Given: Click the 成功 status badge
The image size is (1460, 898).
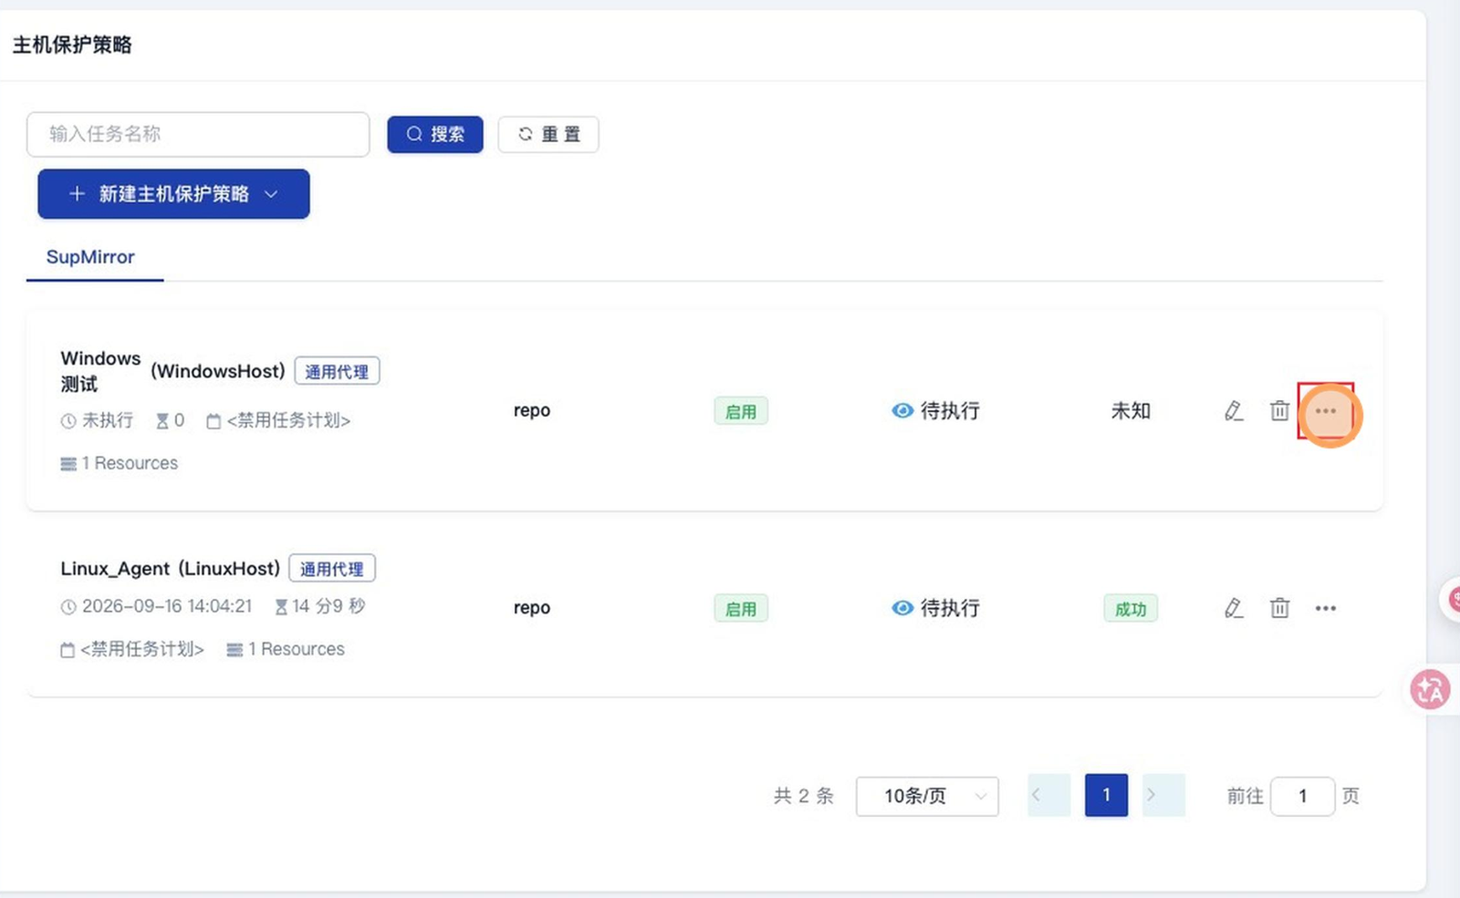Looking at the screenshot, I should pos(1131,609).
